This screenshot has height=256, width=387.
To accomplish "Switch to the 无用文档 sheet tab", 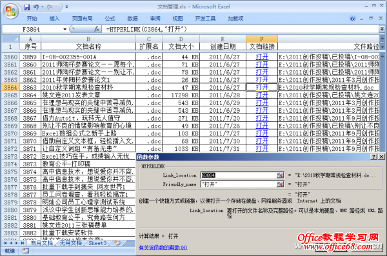I will (x=70, y=243).
